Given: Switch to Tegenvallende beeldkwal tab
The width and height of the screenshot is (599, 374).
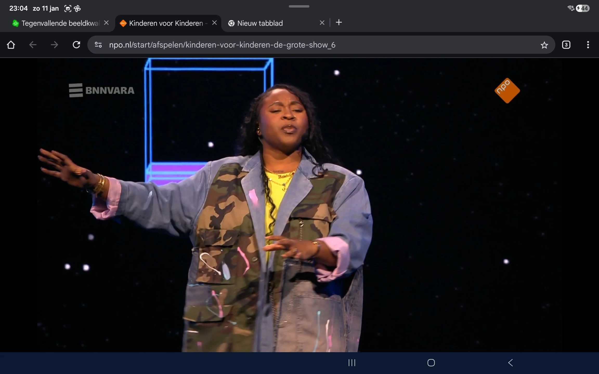Looking at the screenshot, I should coord(60,23).
